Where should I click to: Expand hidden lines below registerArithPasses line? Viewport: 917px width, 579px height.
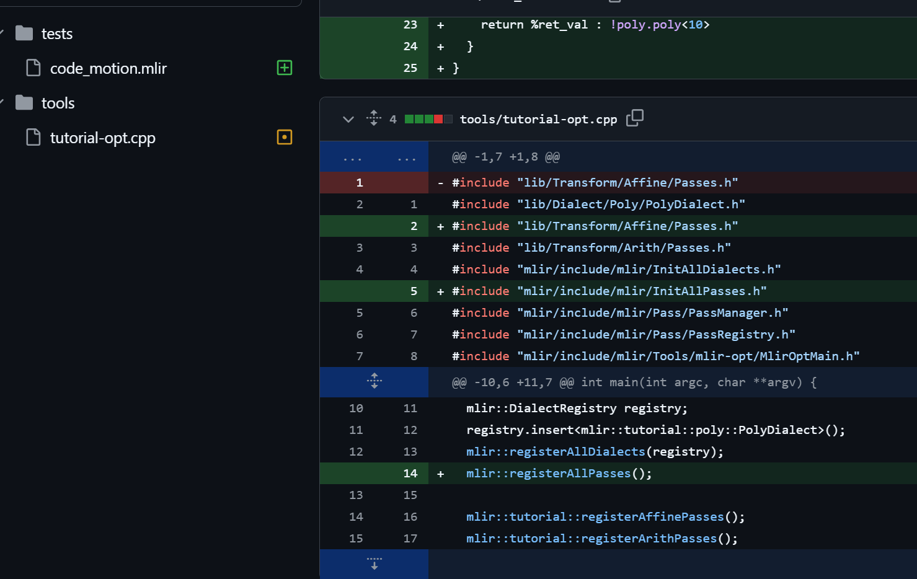click(x=374, y=564)
